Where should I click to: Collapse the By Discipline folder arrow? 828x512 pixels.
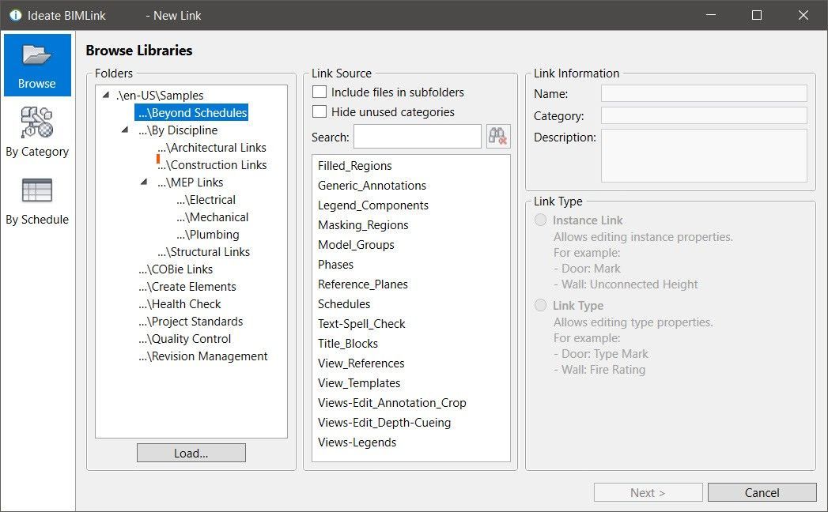coord(125,130)
